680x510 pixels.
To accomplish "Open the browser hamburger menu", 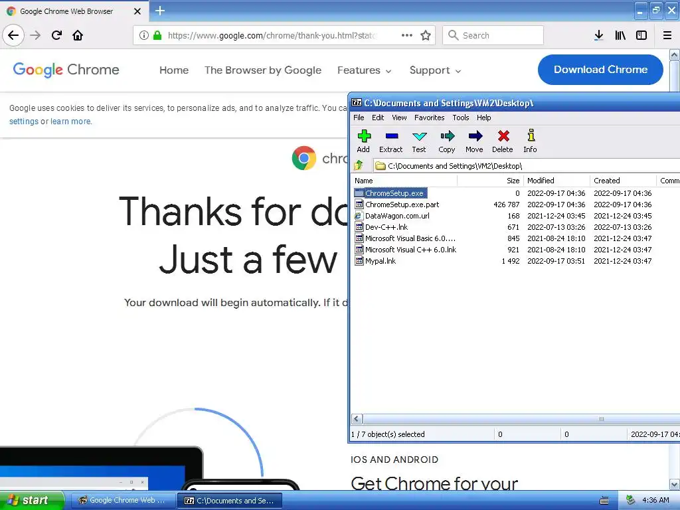I will 667,35.
